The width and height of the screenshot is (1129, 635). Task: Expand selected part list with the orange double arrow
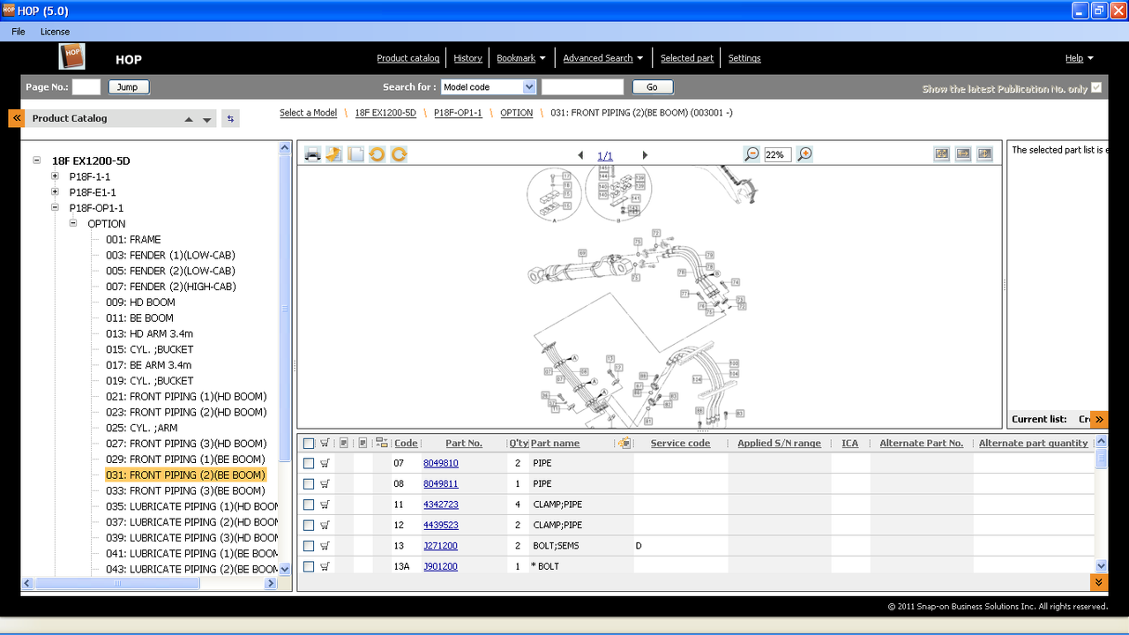1099,419
